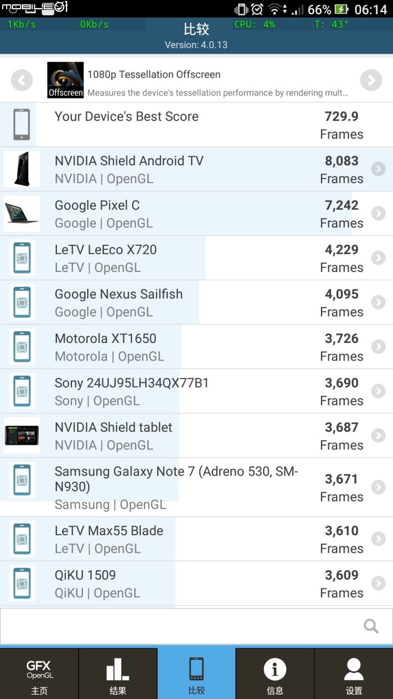Tap the Google Pixel C device image
Screen dimensions: 393x699
tap(22, 214)
